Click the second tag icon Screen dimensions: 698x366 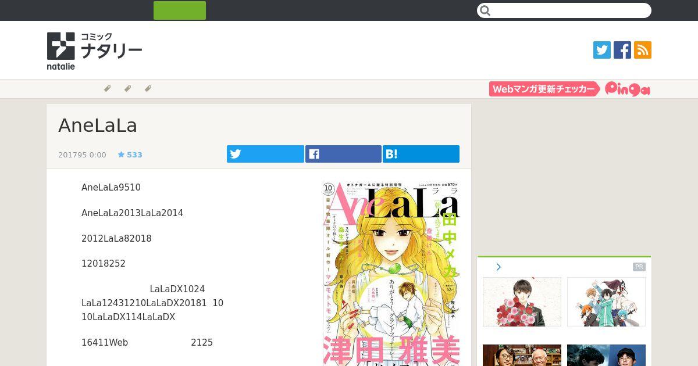tap(127, 89)
